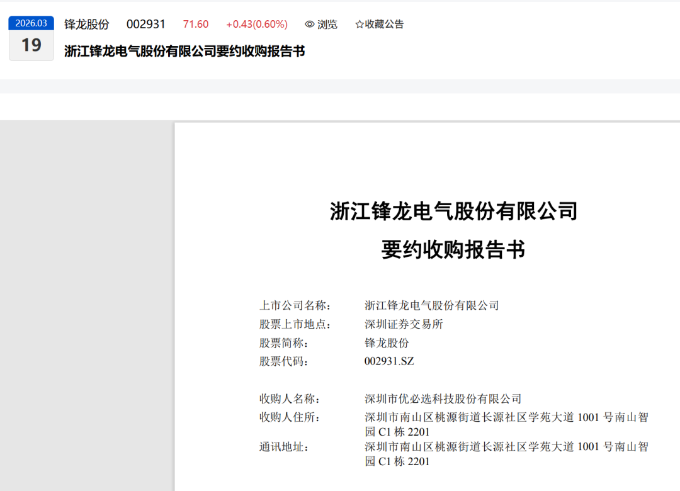The height and width of the screenshot is (491, 680).
Task: Click document heading 浙江锋龙电气股份有限公司
Action: [x=453, y=212]
